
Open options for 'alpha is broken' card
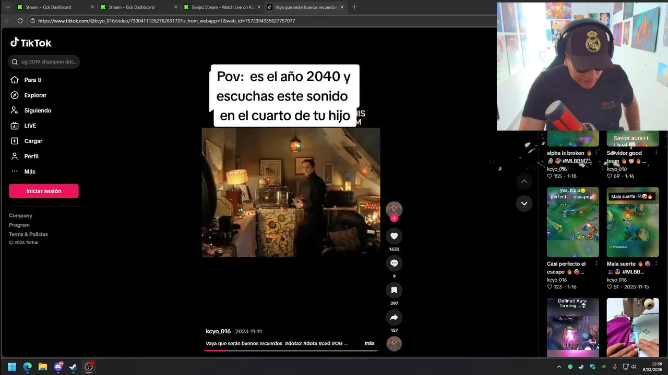click(x=596, y=153)
